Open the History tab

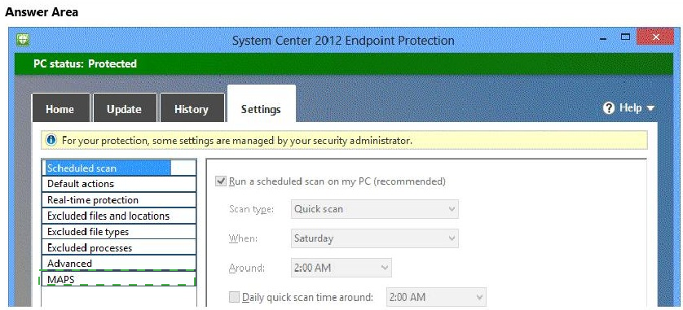(192, 108)
